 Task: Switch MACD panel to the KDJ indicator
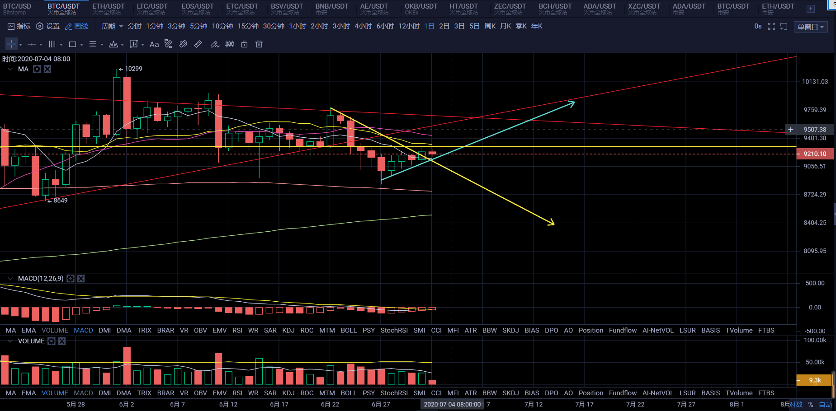[x=288, y=331]
